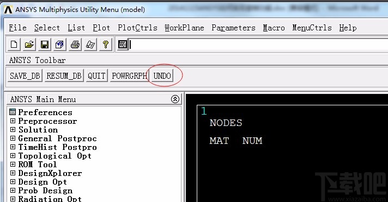Select the ROM Tool label
This screenshot has height=202, width=388.
(x=38, y=165)
